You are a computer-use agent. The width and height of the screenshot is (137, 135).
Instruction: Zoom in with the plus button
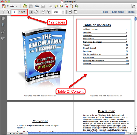(x=48, y=12)
